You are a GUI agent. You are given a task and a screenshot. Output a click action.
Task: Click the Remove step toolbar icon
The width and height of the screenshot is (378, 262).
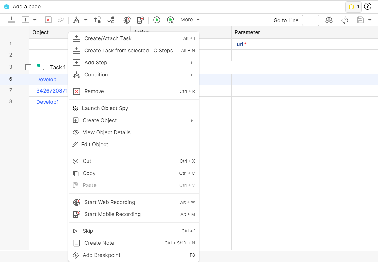coord(48,20)
